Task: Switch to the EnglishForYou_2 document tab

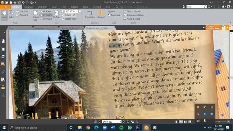Action: tap(46, 28)
